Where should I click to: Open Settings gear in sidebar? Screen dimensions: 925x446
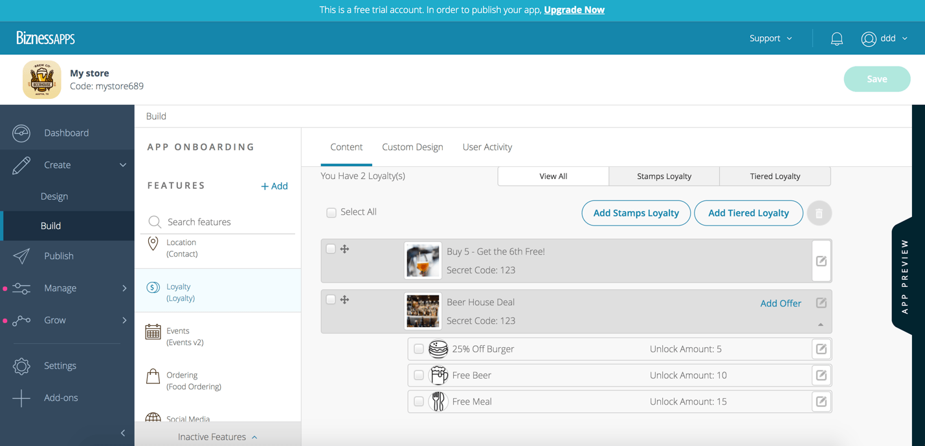click(21, 366)
